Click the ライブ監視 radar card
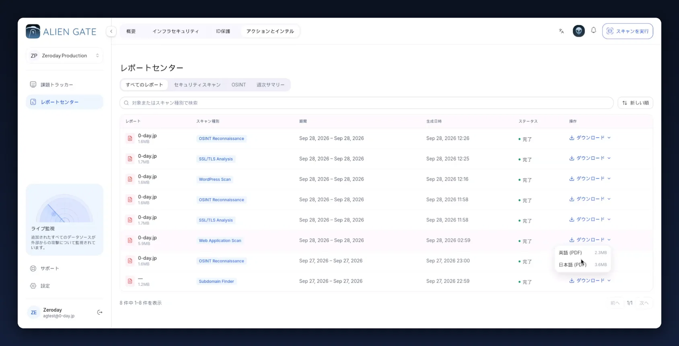679x346 pixels. click(64, 220)
